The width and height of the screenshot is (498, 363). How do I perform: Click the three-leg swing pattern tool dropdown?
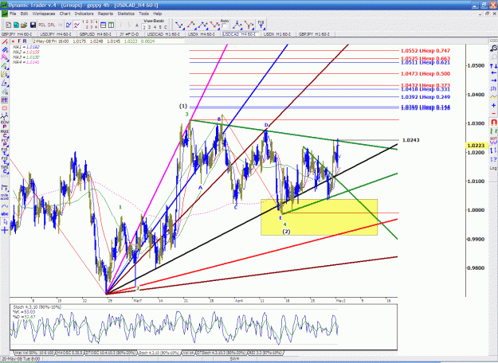click(203, 25)
